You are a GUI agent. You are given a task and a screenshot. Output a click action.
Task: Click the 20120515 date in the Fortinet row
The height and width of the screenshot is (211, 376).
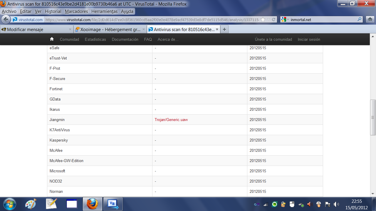258,89
